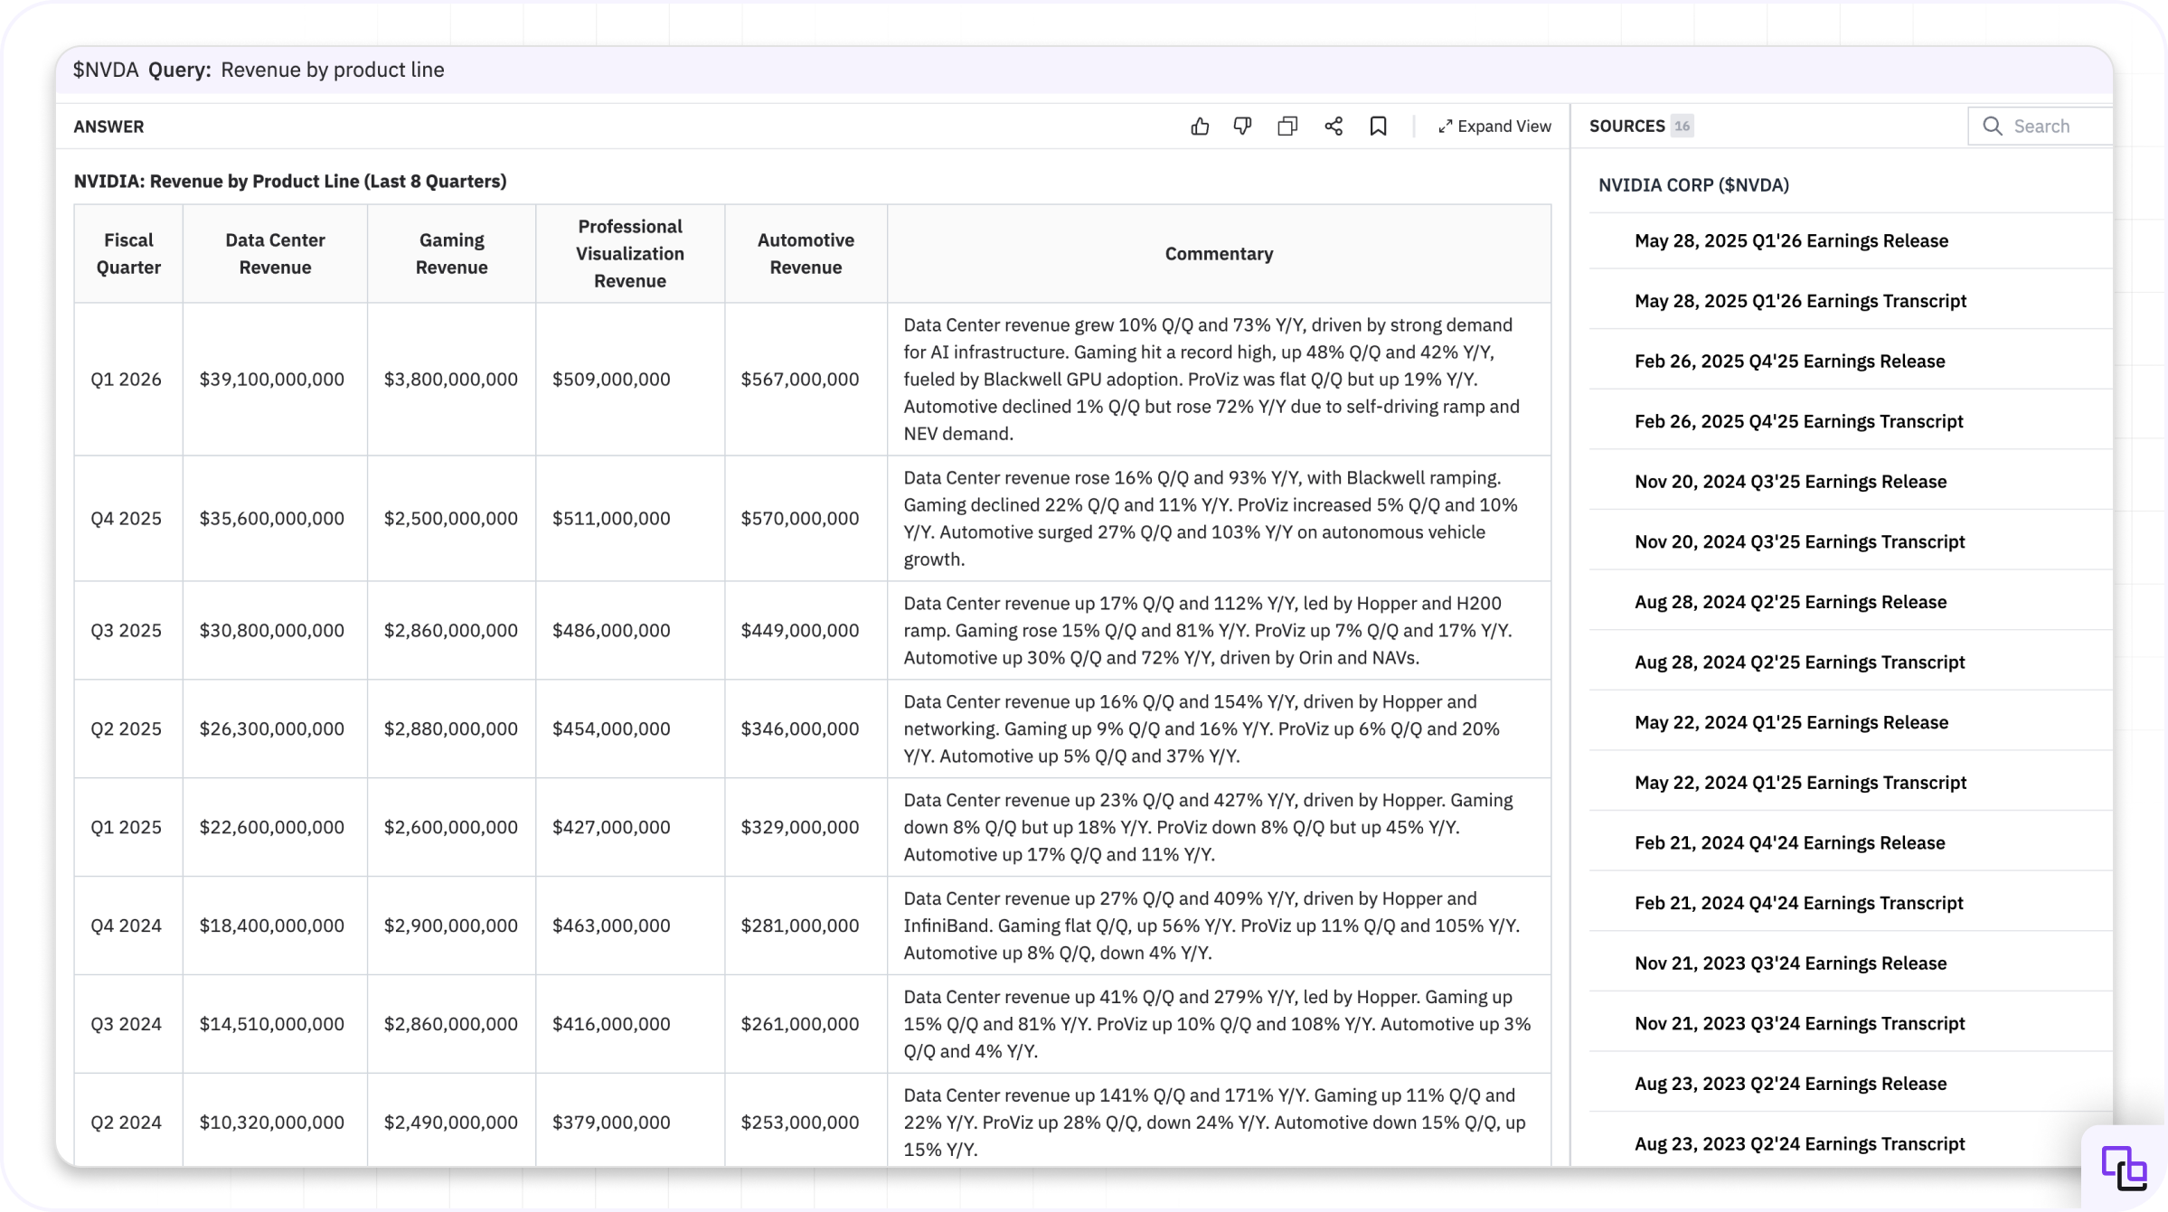Click the sources count badge 16
Viewport: 2168px width, 1212px height.
pyautogui.click(x=1682, y=127)
